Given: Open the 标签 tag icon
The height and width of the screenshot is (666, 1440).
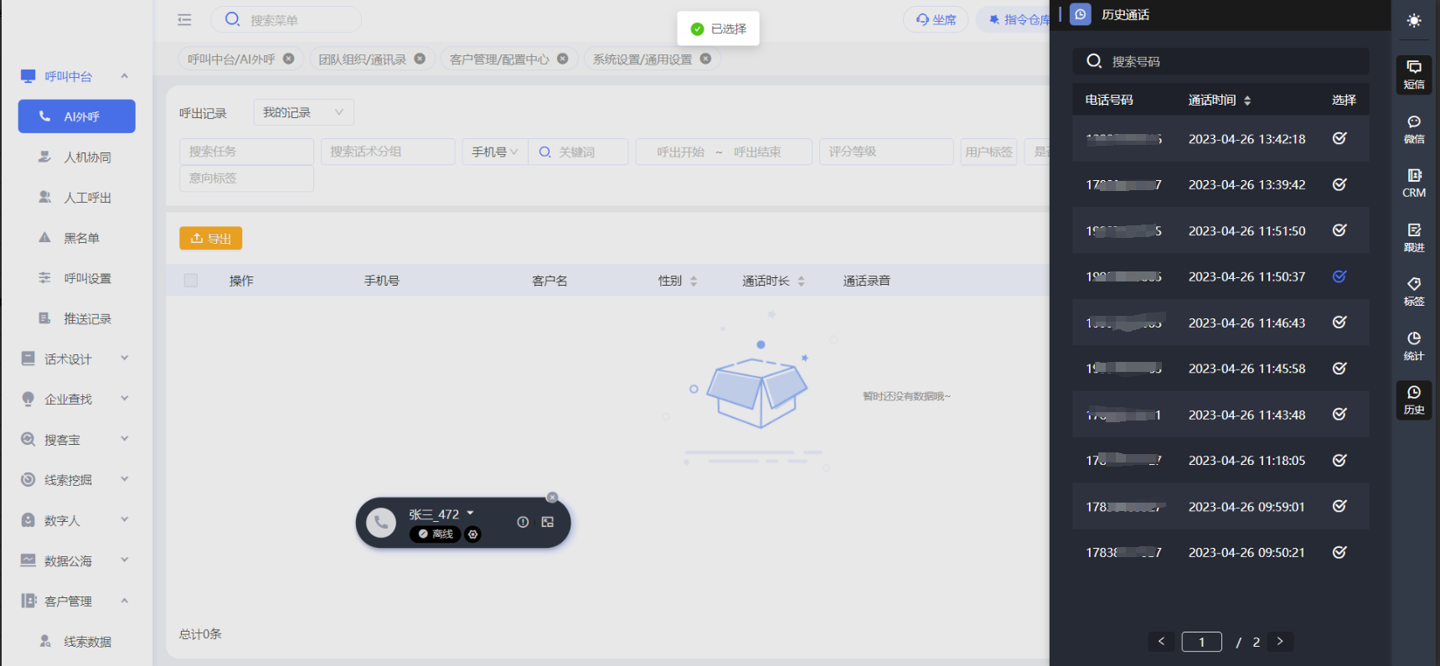Looking at the screenshot, I should point(1413,292).
